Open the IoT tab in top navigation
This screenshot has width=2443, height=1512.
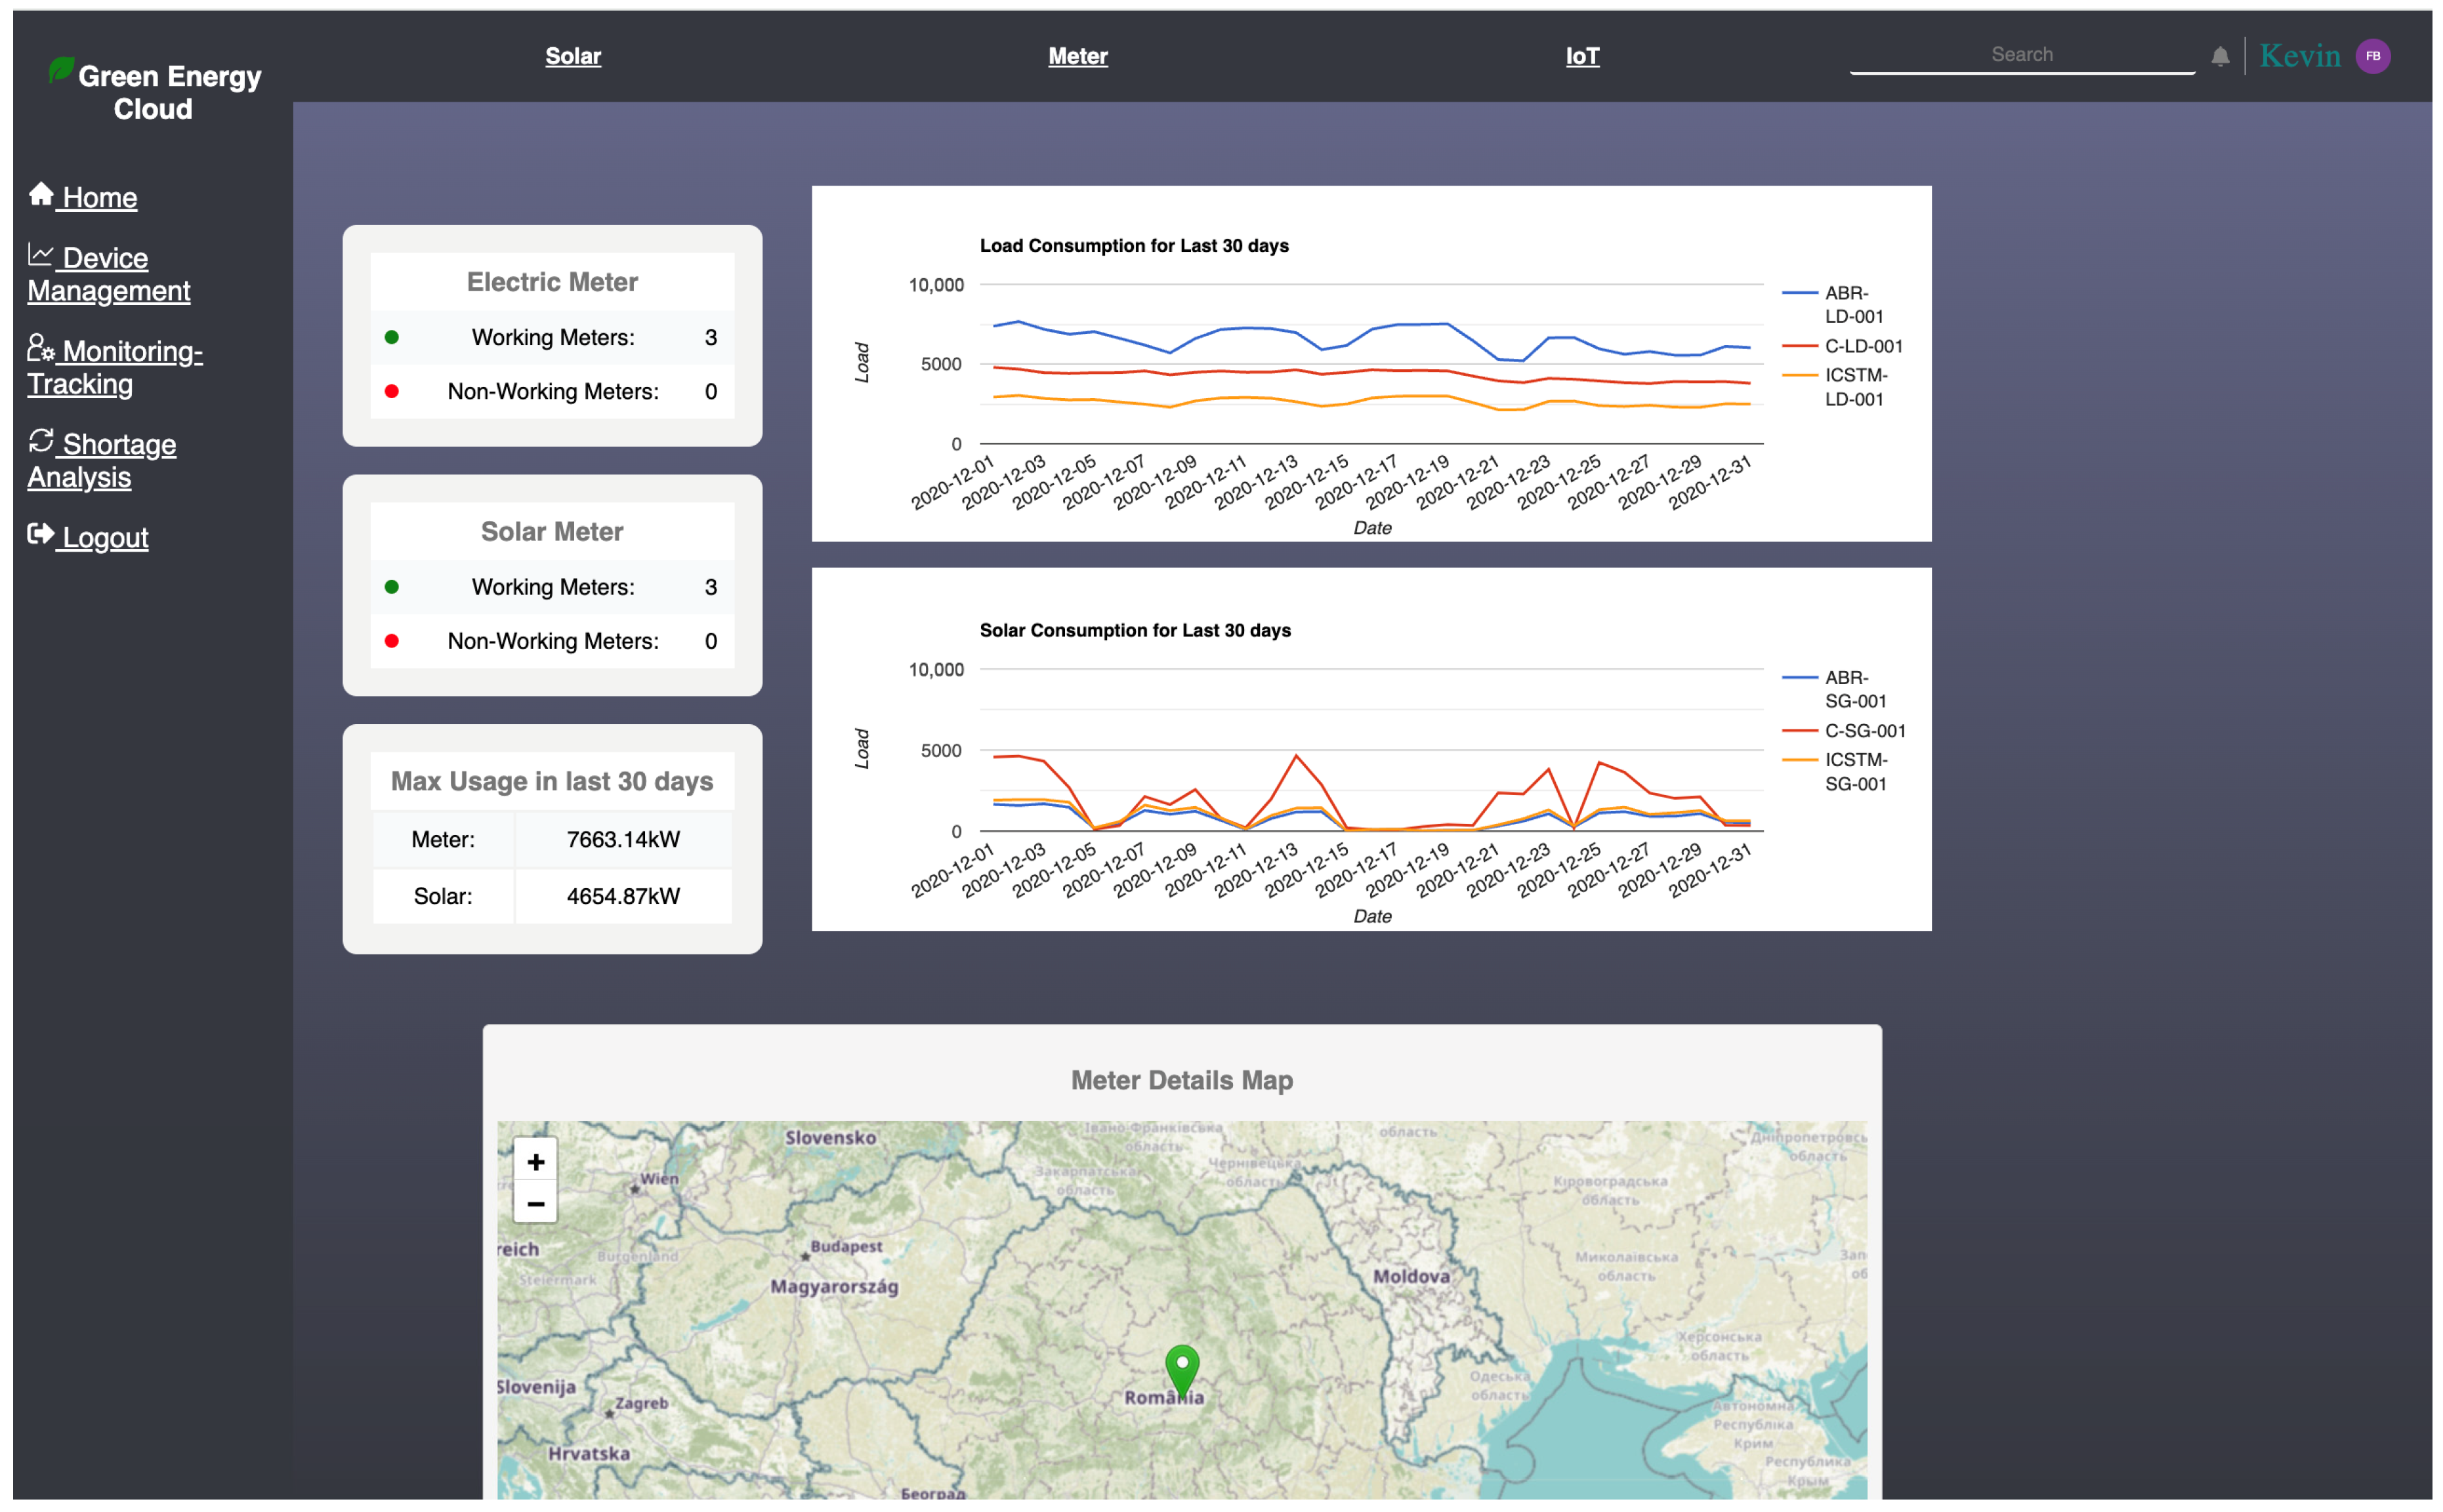1581,56
